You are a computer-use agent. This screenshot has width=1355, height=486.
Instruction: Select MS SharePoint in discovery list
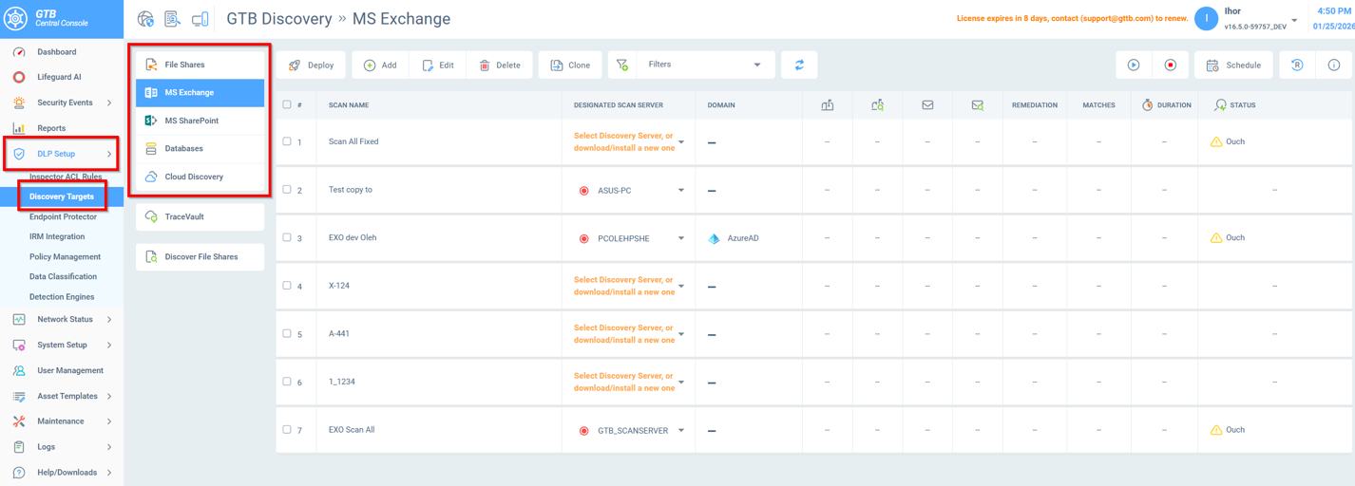[200, 121]
